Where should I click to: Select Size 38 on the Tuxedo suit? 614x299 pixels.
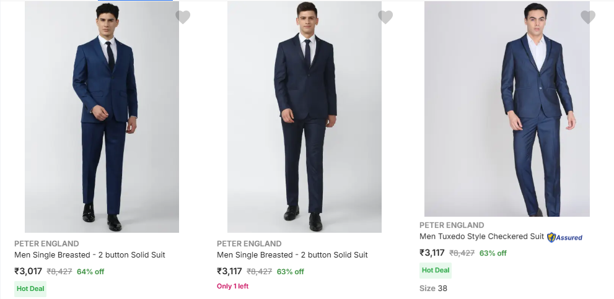433,288
